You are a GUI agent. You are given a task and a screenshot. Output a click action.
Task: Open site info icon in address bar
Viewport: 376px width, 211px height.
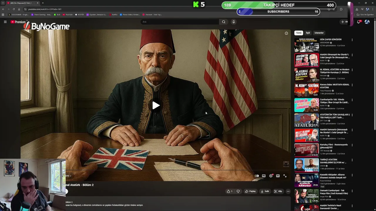[x=25, y=9]
